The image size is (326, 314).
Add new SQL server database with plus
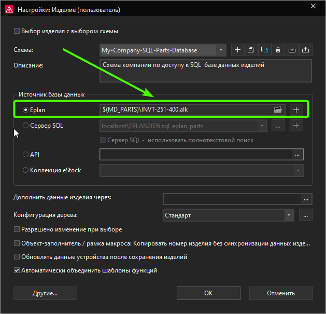point(296,126)
